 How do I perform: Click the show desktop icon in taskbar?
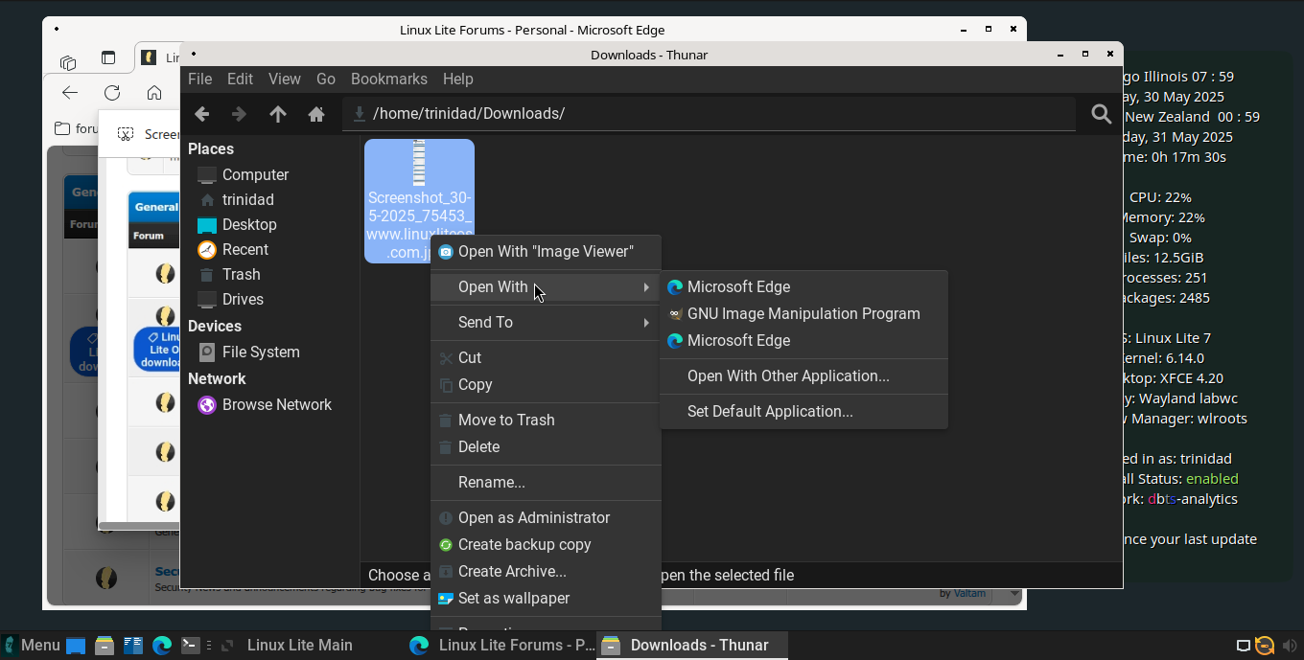(x=76, y=646)
